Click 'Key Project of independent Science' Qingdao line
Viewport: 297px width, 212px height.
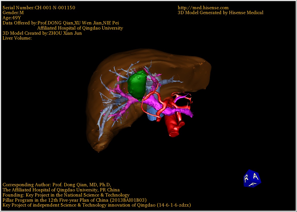[x=97, y=205]
